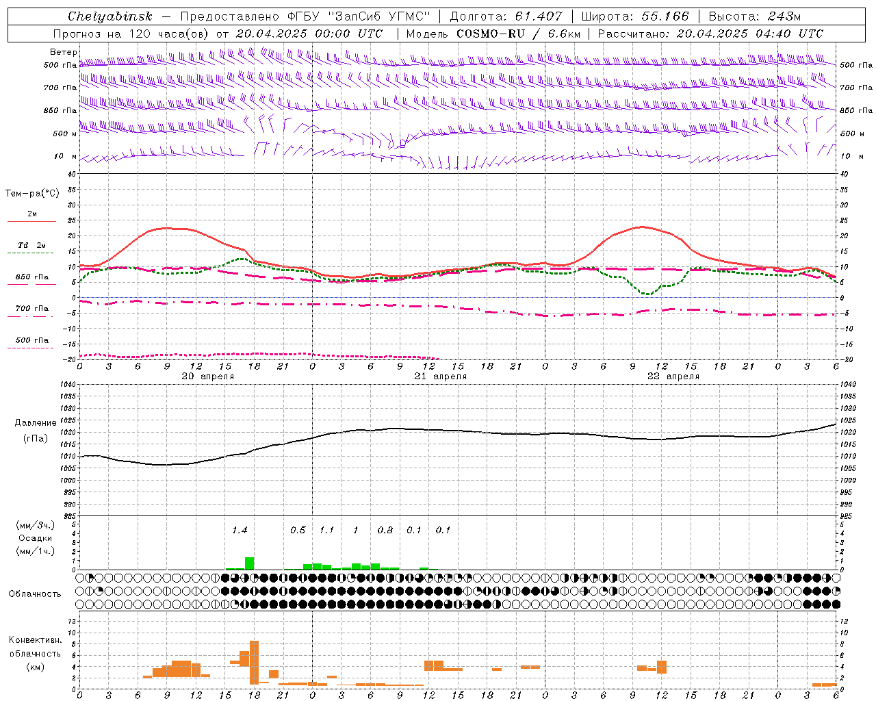Click the '(мм/3ч.)' precipitation unit label
876x701 pixels.
click(x=36, y=525)
